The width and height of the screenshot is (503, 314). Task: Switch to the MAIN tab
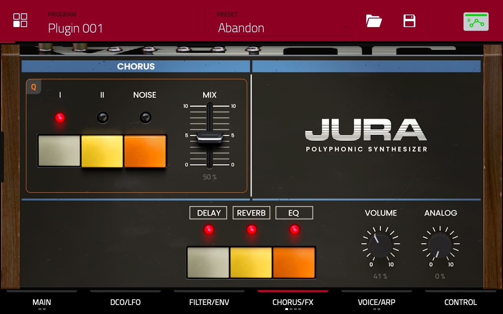[x=42, y=302]
